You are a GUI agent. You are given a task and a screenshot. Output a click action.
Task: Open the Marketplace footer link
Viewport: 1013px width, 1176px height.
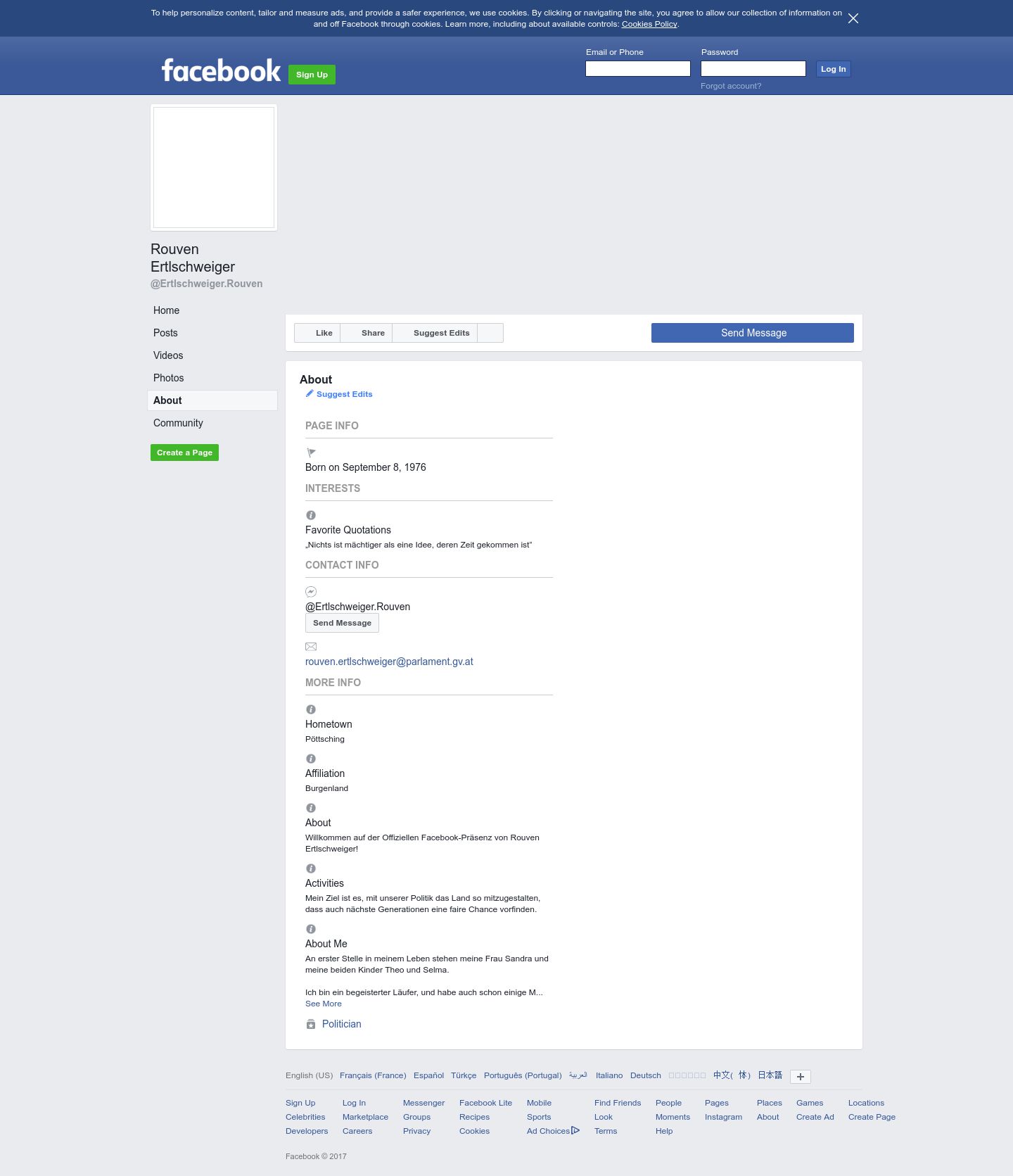[365, 1117]
